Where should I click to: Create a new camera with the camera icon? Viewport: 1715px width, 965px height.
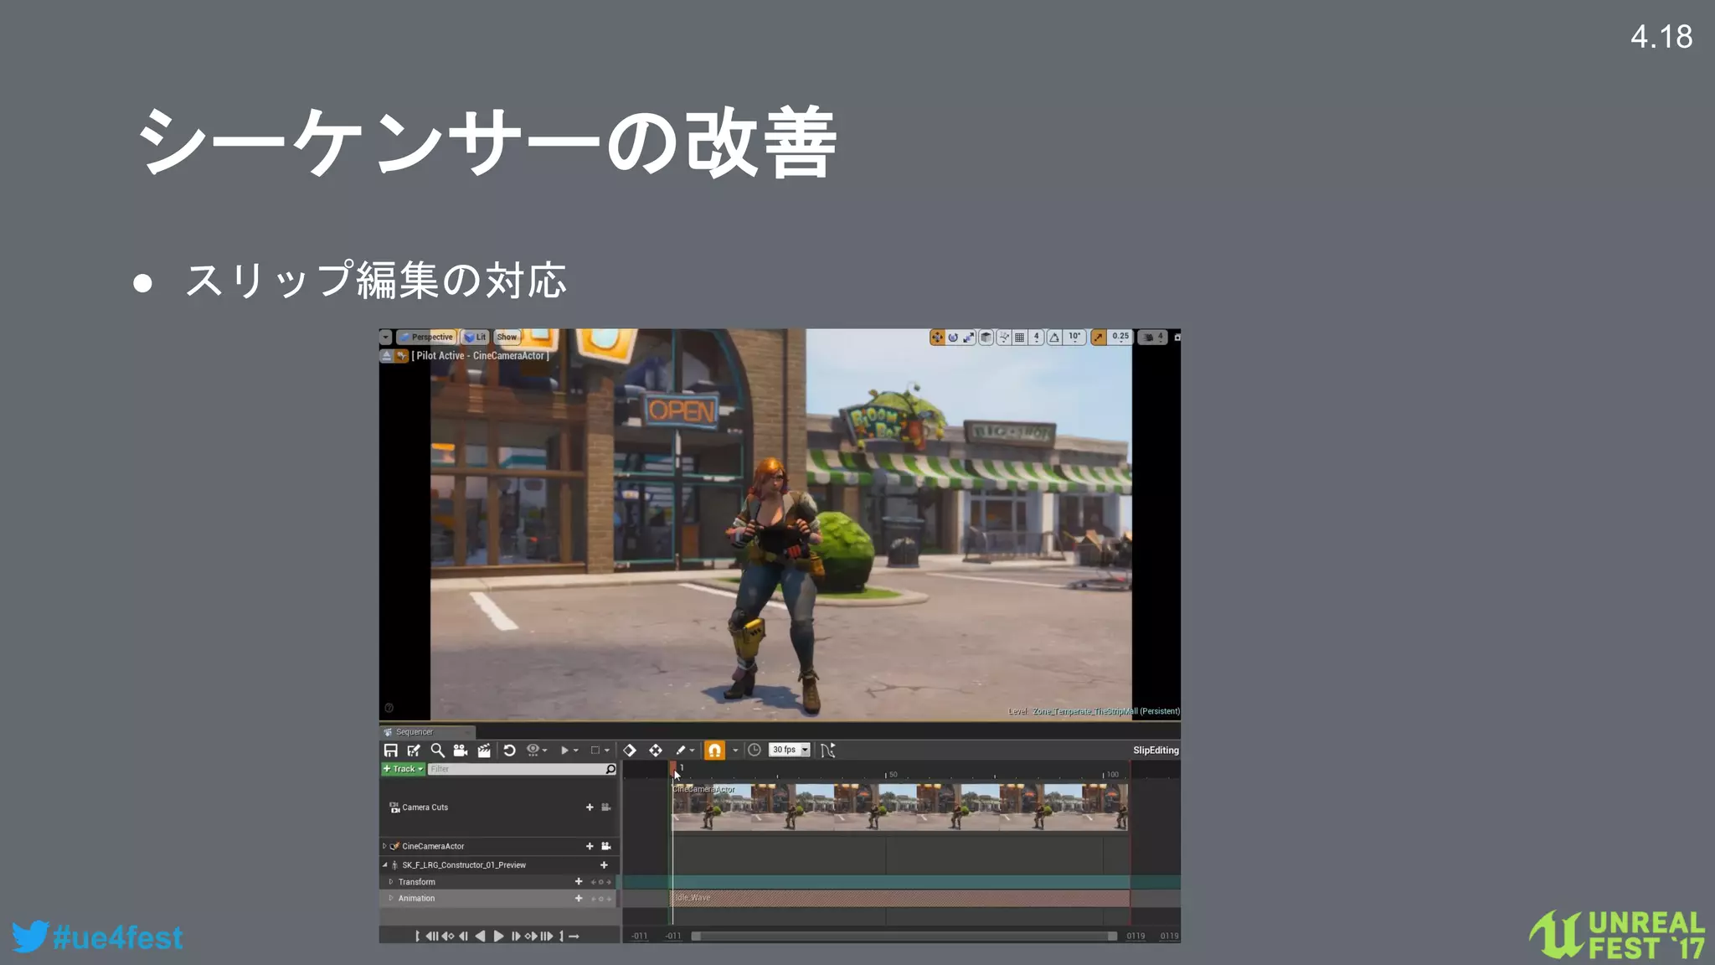click(460, 751)
